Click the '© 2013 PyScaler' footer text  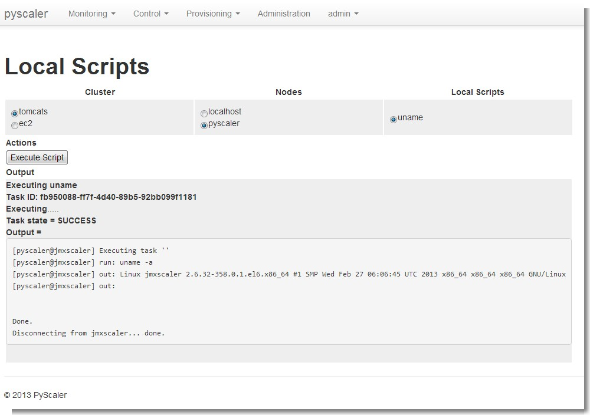35,395
